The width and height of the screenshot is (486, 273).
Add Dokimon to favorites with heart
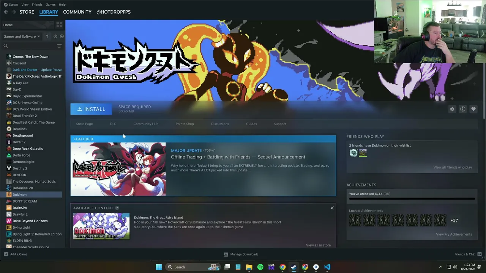(x=473, y=109)
